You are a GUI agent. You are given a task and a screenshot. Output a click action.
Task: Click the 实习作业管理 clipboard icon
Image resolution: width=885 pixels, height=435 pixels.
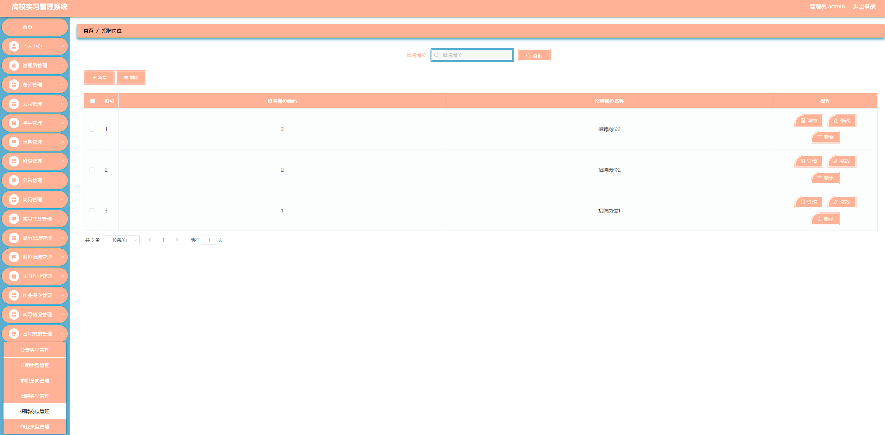[x=14, y=276]
